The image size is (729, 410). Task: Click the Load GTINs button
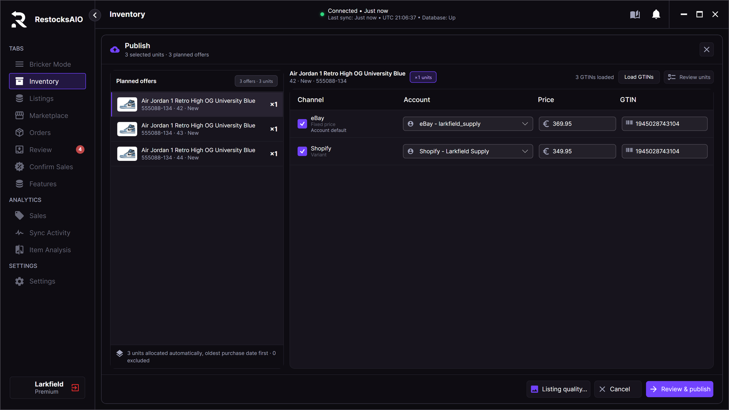639,77
